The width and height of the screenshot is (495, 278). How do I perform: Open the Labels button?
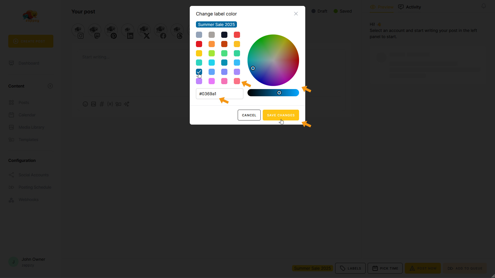[350, 268]
